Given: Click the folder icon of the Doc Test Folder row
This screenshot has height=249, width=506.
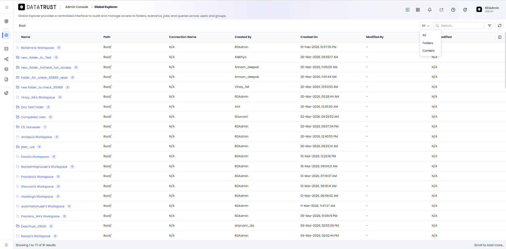Looking at the screenshot, I should tap(18, 107).
